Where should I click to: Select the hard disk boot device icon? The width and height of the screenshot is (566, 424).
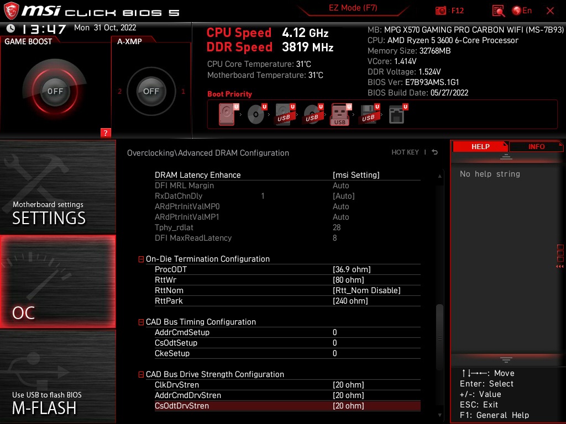[x=228, y=114]
